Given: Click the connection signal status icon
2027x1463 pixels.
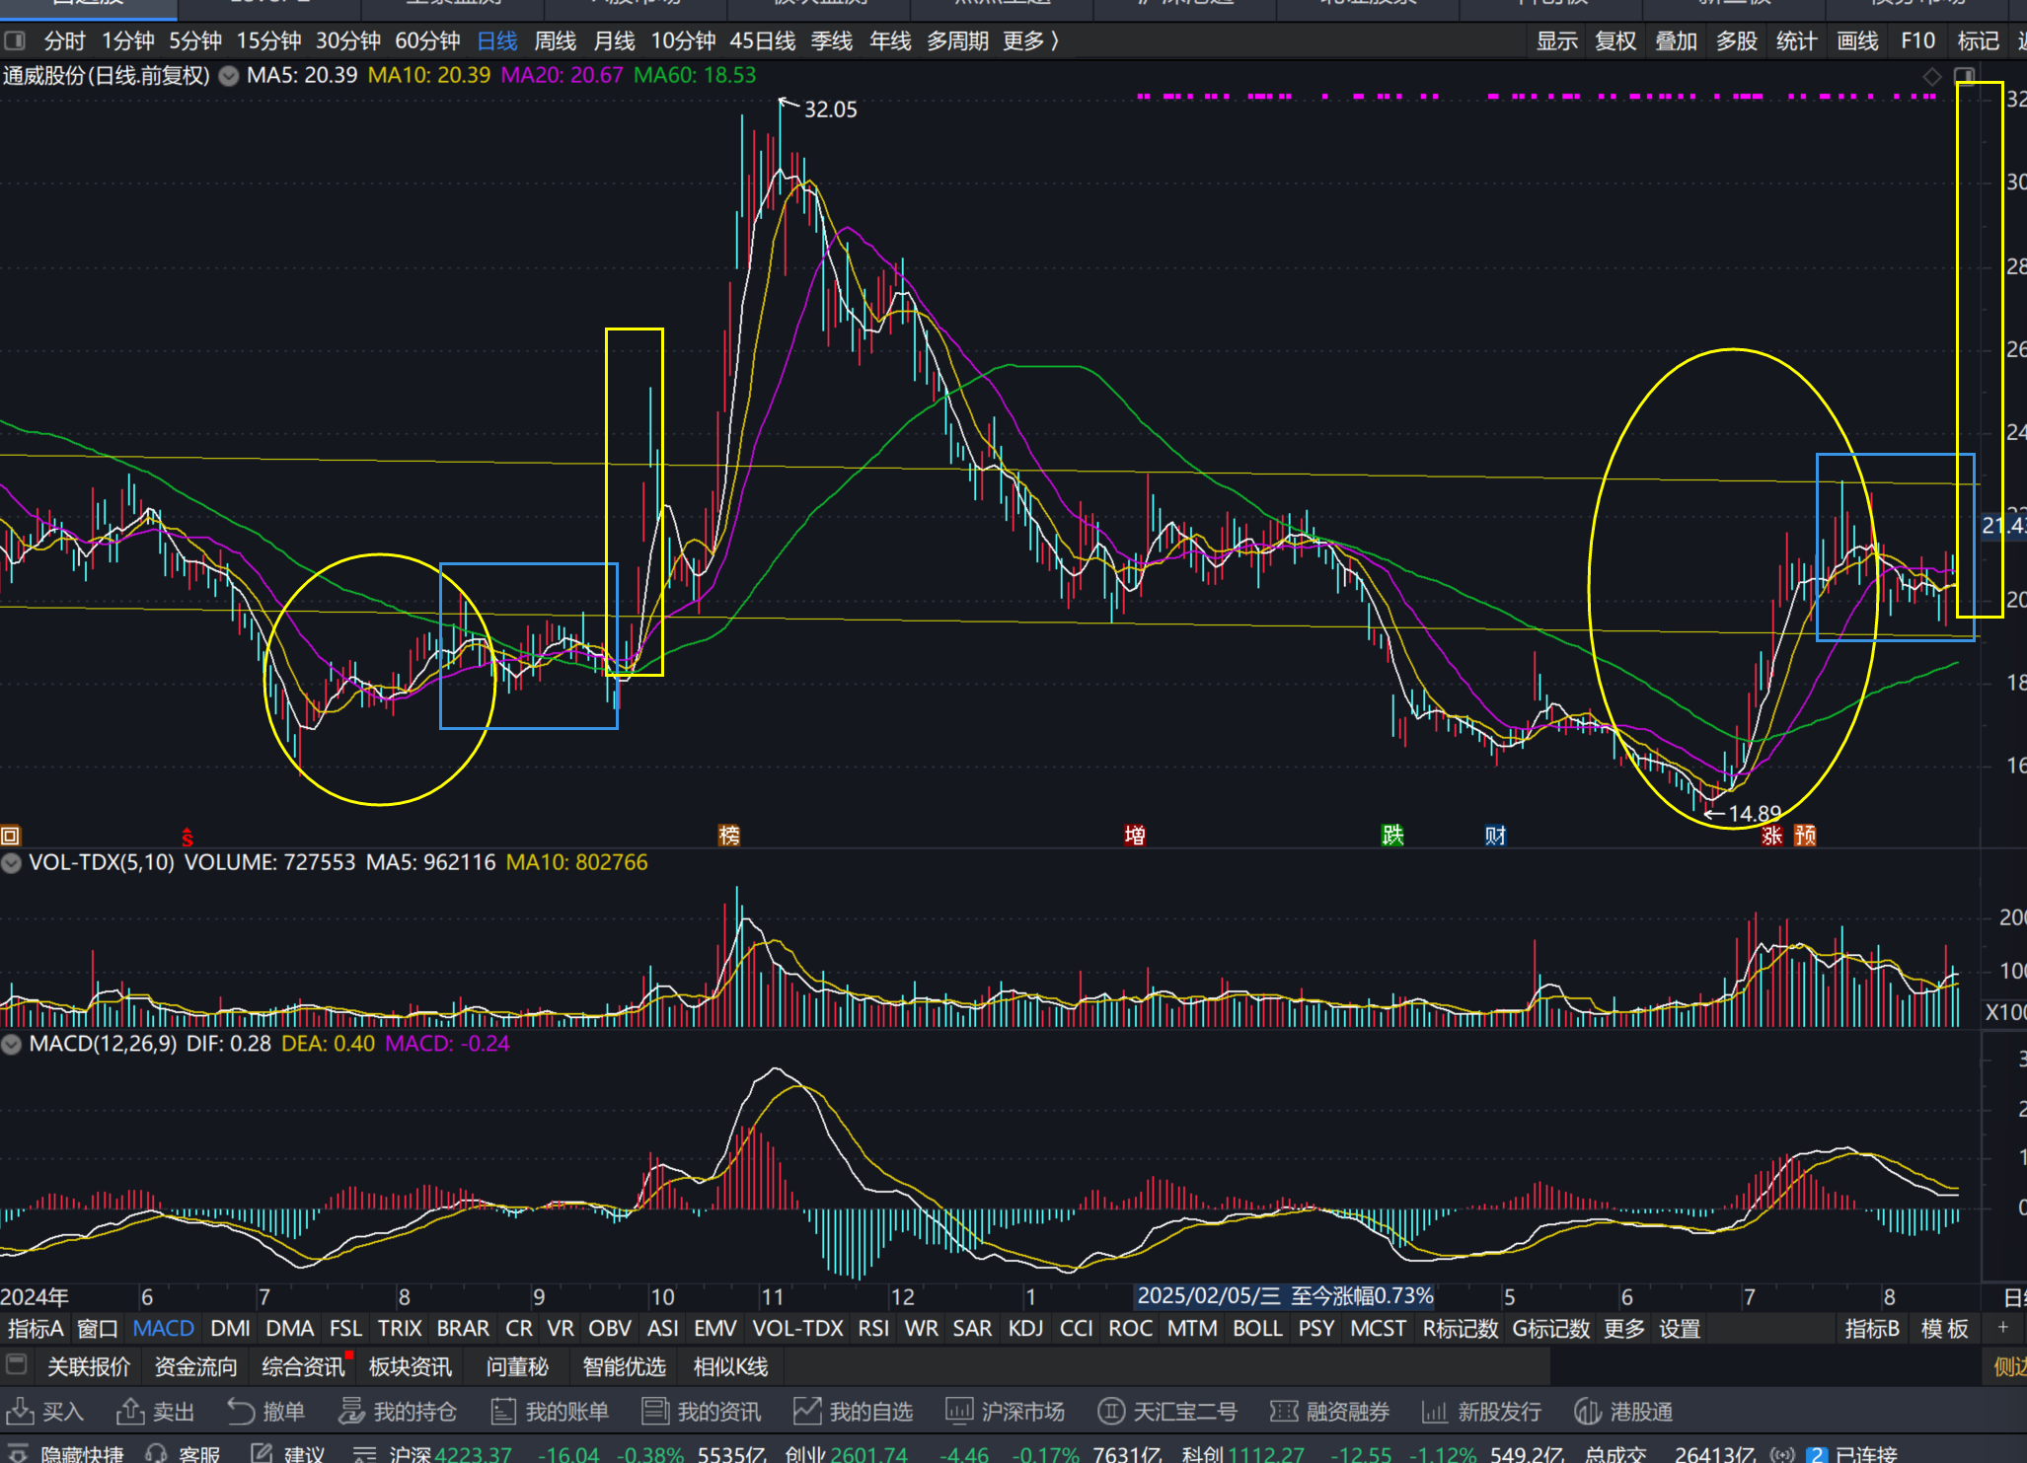Looking at the screenshot, I should [x=1782, y=1454].
